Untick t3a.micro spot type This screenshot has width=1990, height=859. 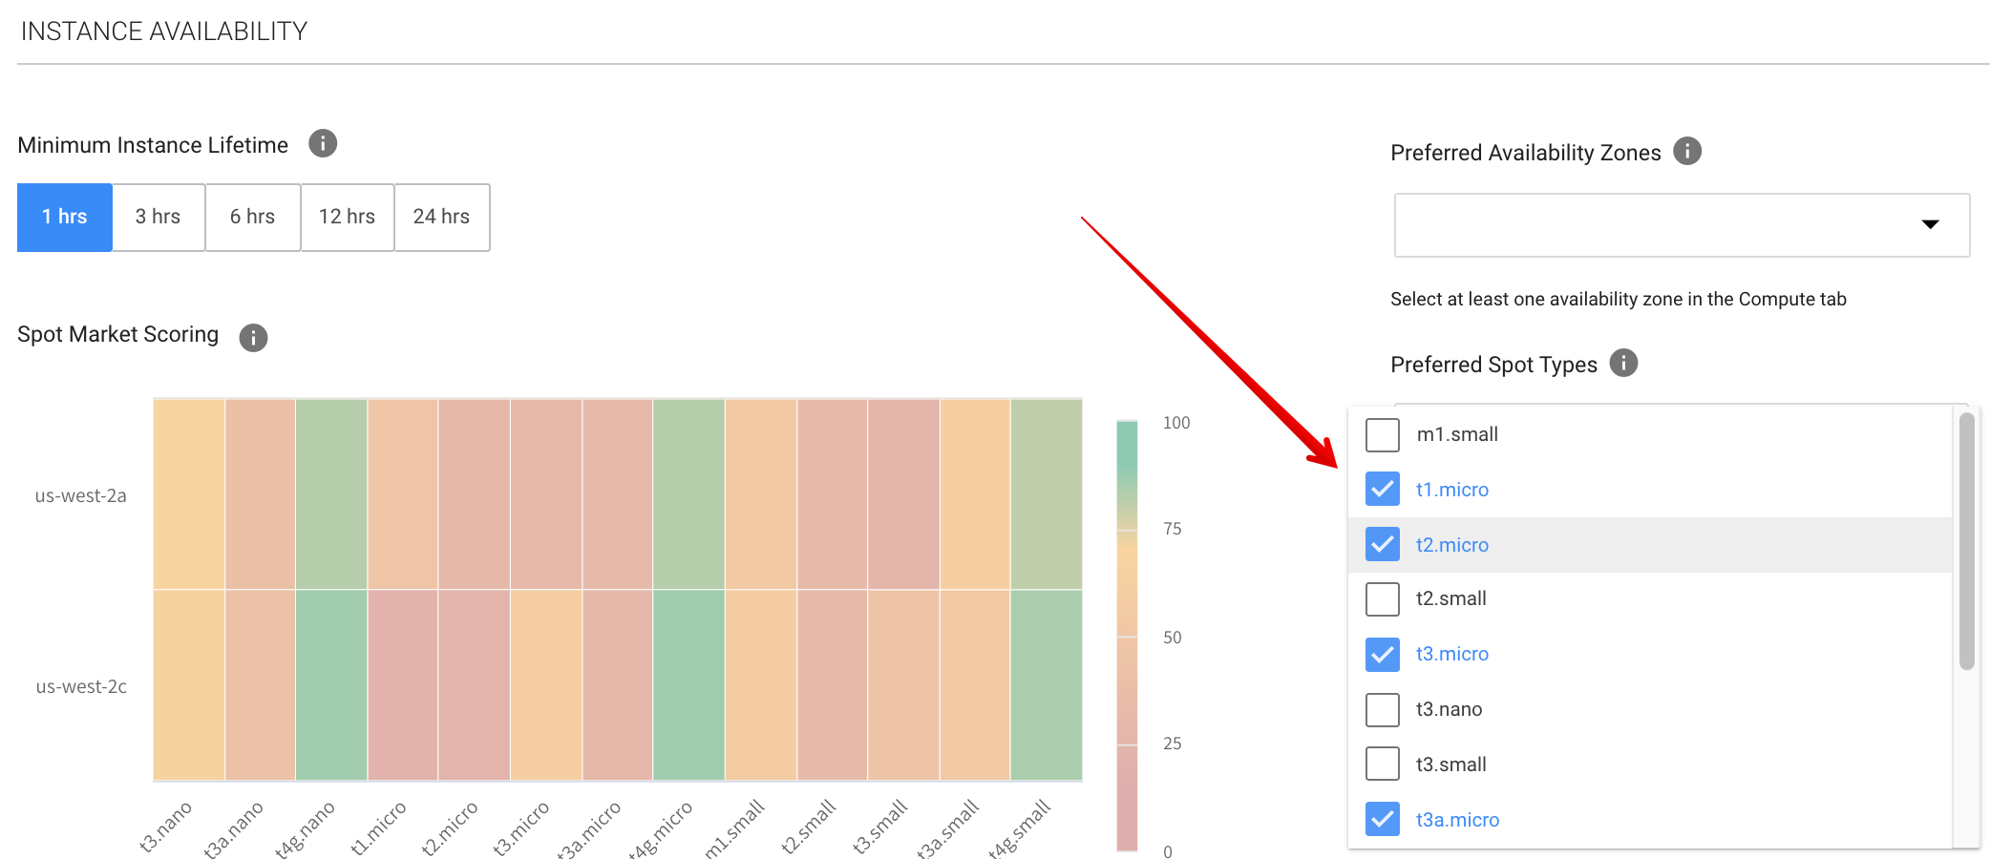(1382, 819)
